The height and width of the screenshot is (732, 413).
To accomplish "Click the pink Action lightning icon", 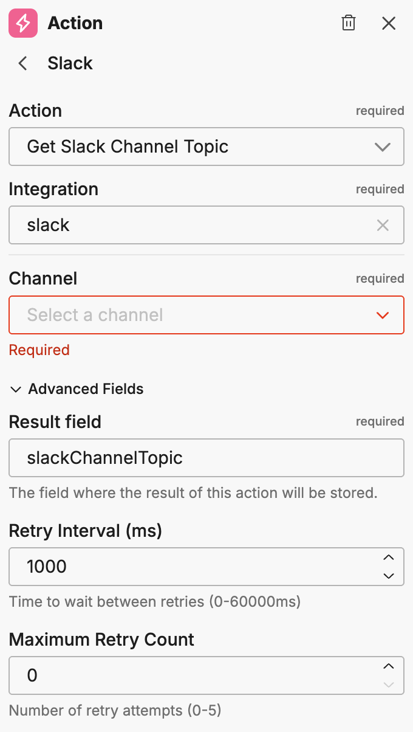I will [23, 24].
